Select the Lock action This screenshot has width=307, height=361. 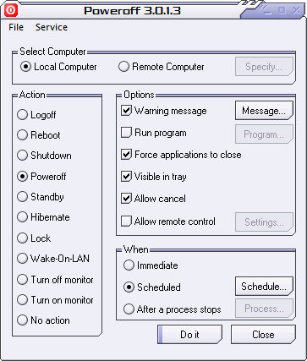coord(34,238)
